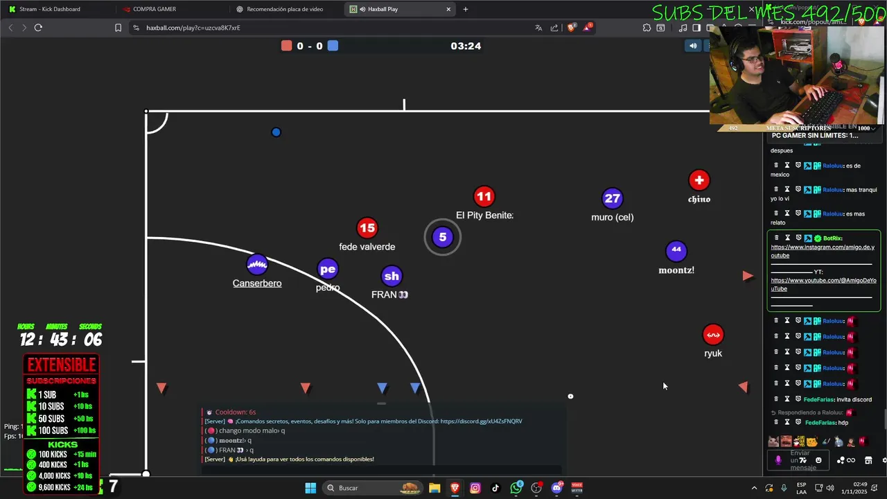Open BotRix YouTube link in chat
Screen dimensions: 887x499
point(823,284)
